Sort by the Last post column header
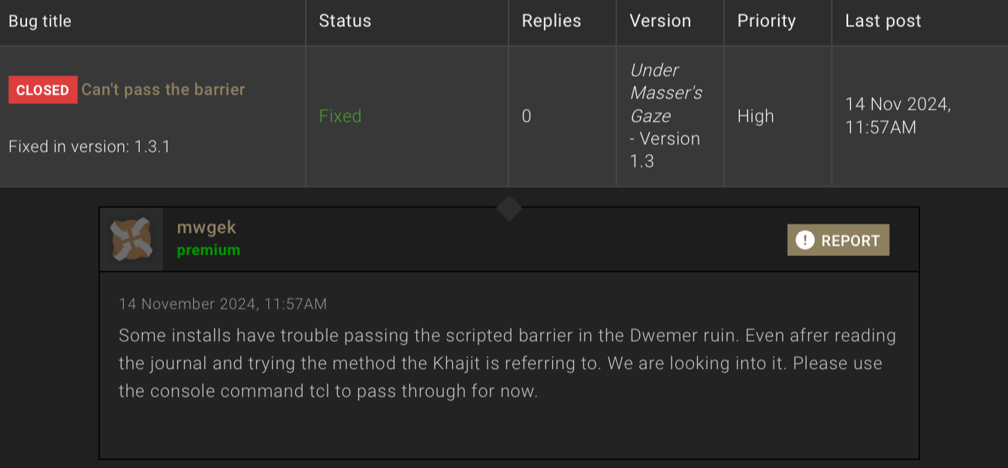 click(x=883, y=21)
